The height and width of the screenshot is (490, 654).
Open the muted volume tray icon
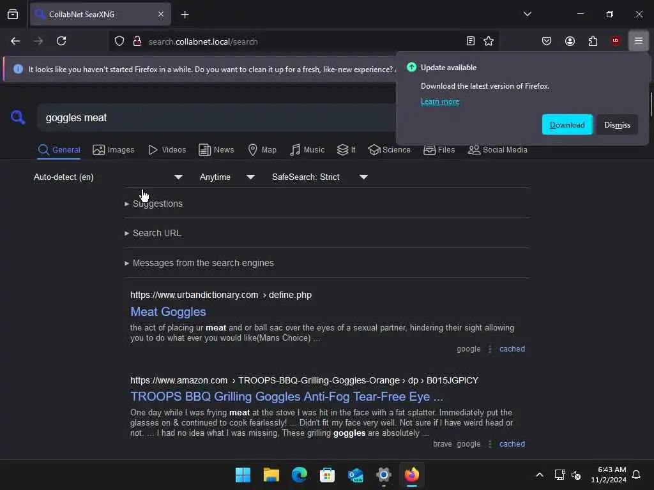tap(576, 475)
